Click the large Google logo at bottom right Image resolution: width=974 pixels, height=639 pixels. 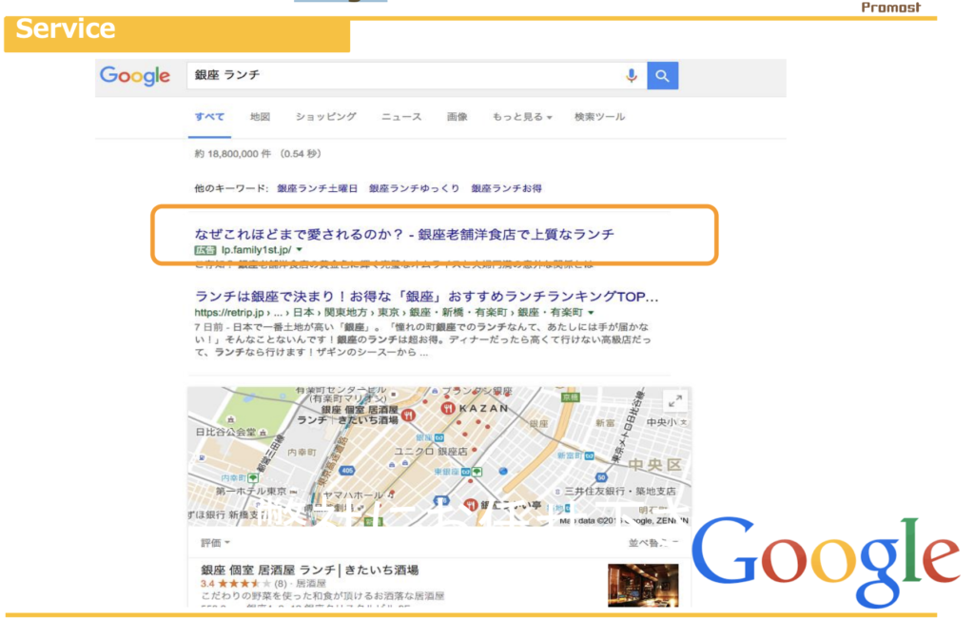[x=824, y=561]
